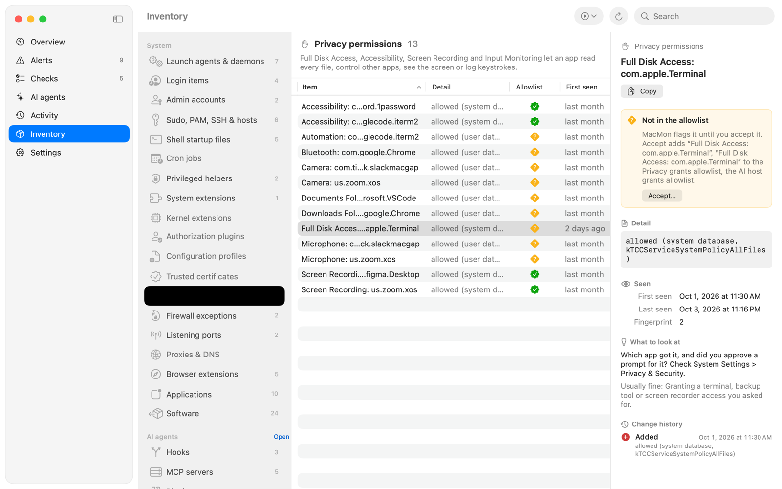The image size is (782, 489).
Task: Focus the Search field
Action: click(x=704, y=16)
